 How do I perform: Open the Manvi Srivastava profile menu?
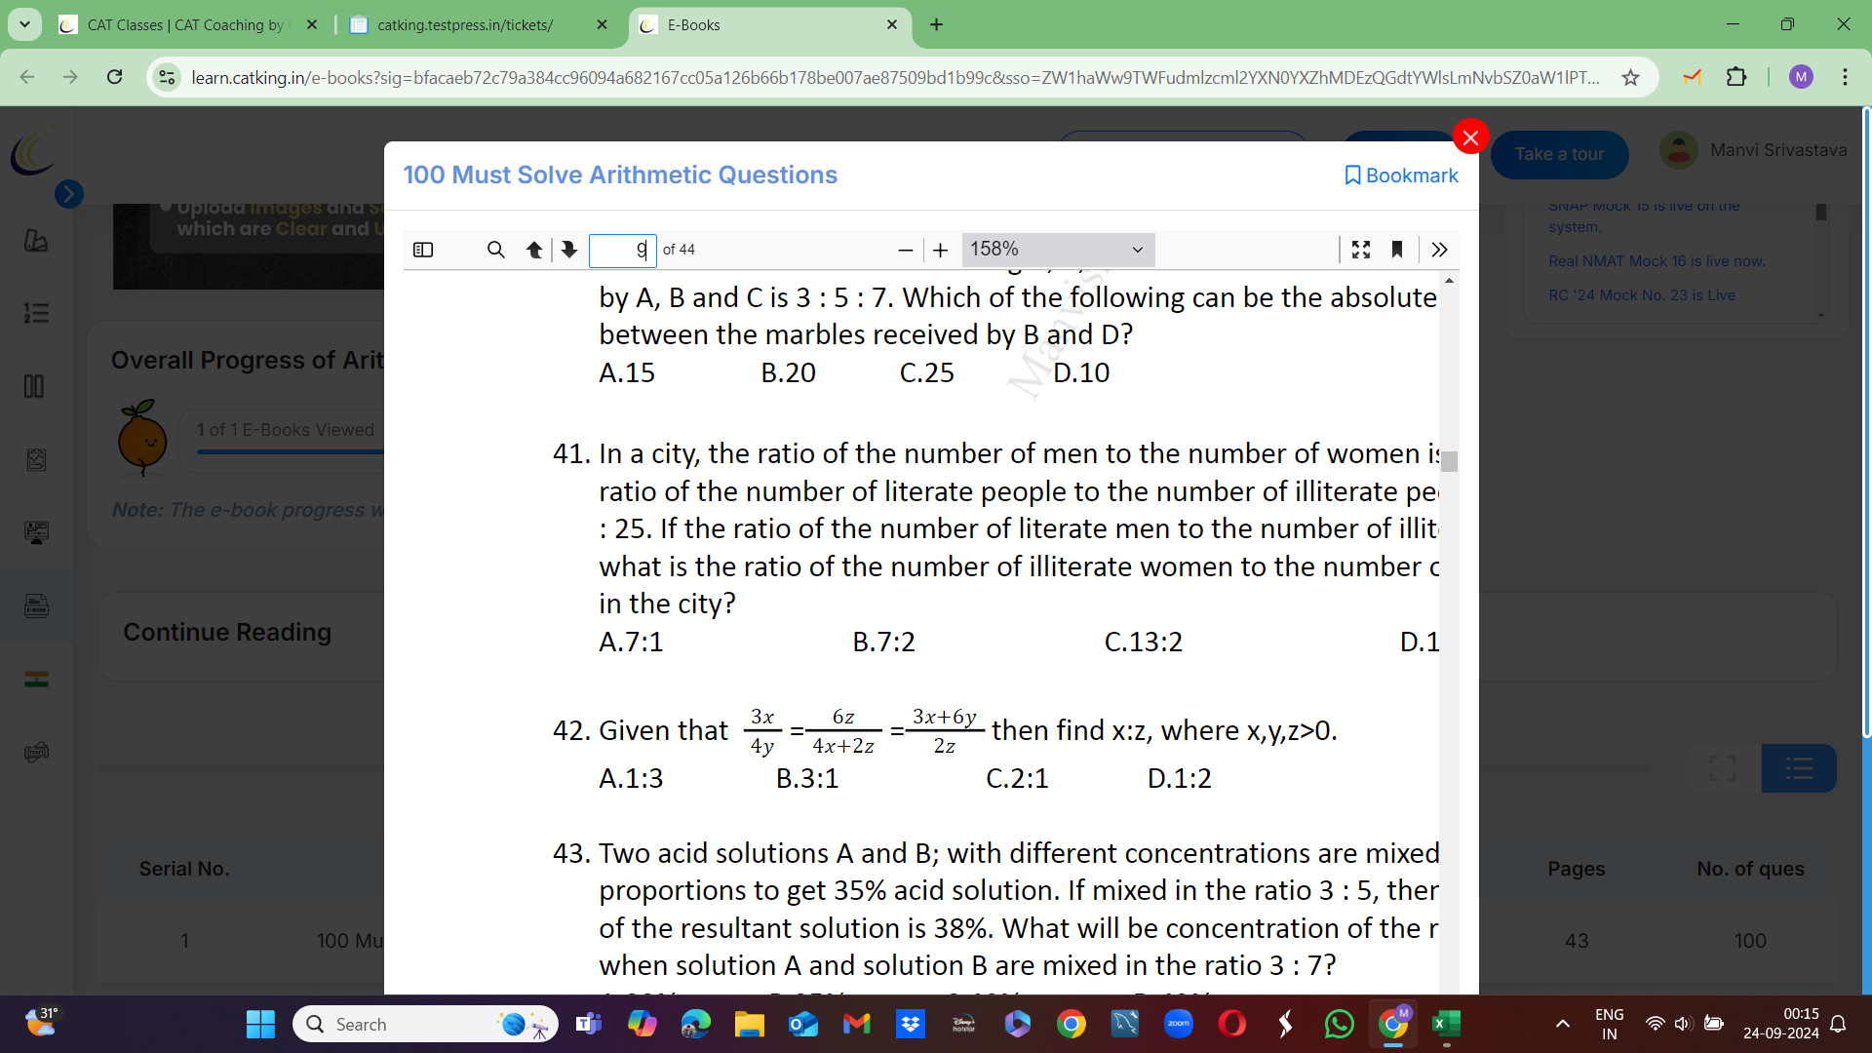point(1753,150)
